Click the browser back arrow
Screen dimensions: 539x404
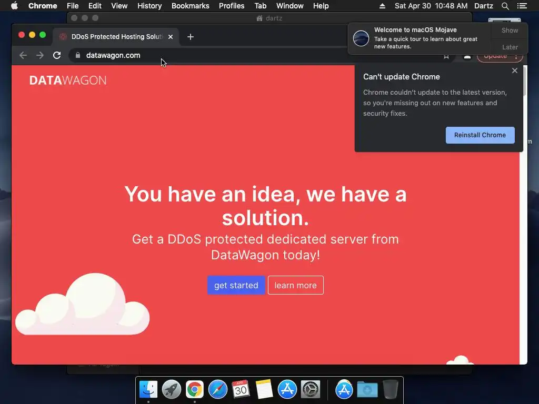click(x=23, y=55)
